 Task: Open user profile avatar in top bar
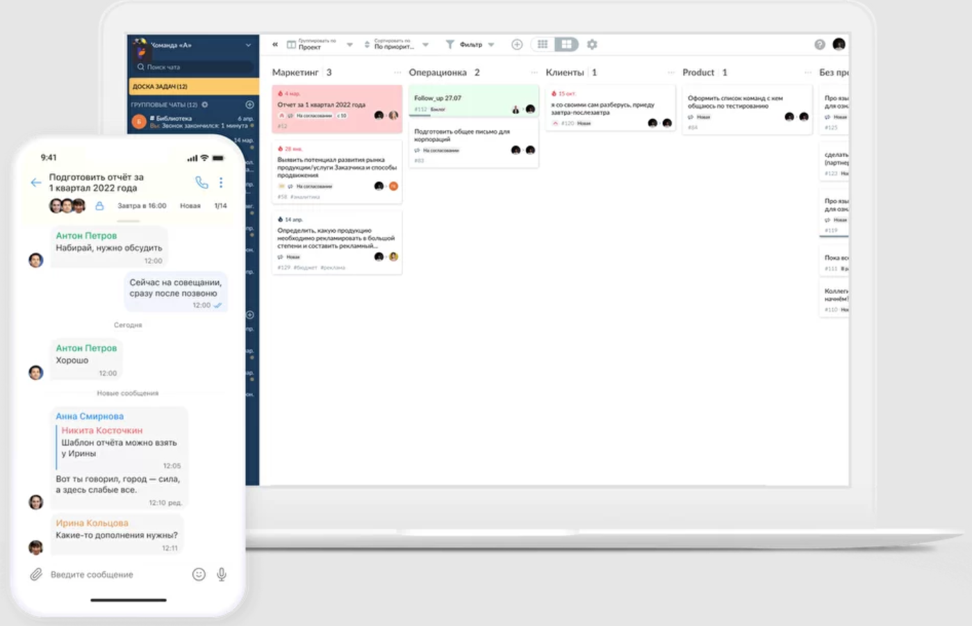[x=839, y=44]
